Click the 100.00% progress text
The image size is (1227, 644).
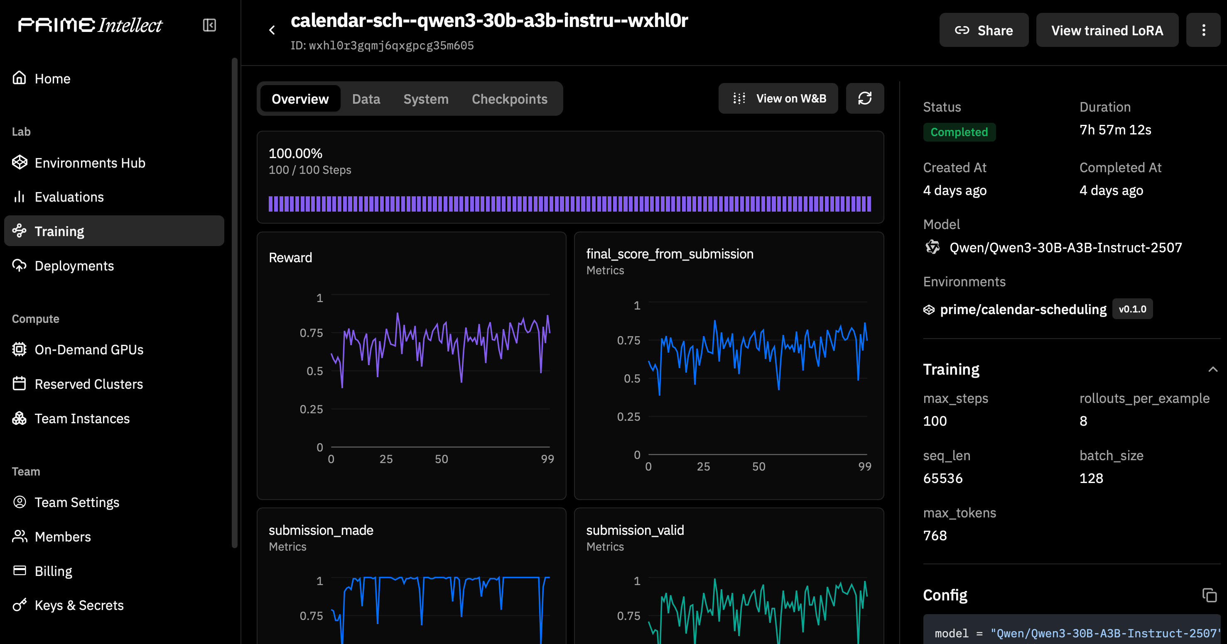pyautogui.click(x=295, y=153)
